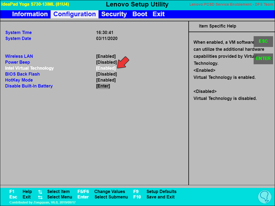Screen dimensions: 275x206
Task: Click the <Enabled> help text entry
Action: [x=205, y=70]
